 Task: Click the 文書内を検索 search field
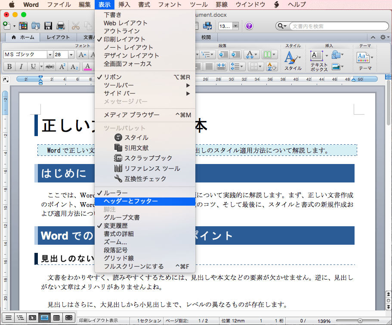pos(339,26)
